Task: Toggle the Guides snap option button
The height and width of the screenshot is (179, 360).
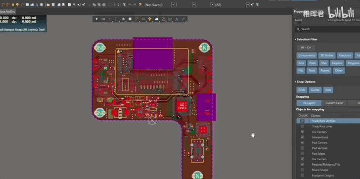Action: 315,90
